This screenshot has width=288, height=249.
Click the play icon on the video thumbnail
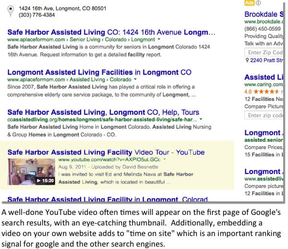[38, 181]
